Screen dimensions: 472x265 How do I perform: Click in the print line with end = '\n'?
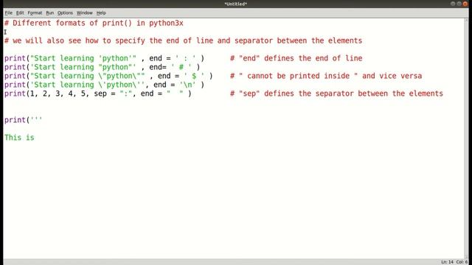point(104,85)
